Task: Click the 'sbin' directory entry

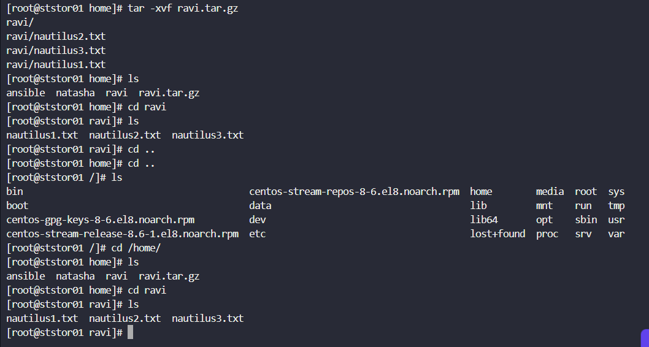Action: click(x=586, y=219)
